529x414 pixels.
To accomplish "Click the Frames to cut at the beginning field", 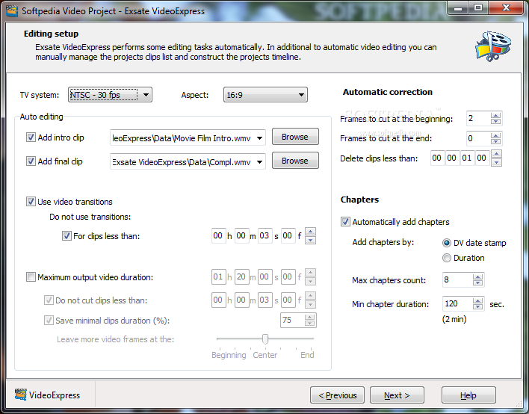I will pyautogui.click(x=478, y=118).
